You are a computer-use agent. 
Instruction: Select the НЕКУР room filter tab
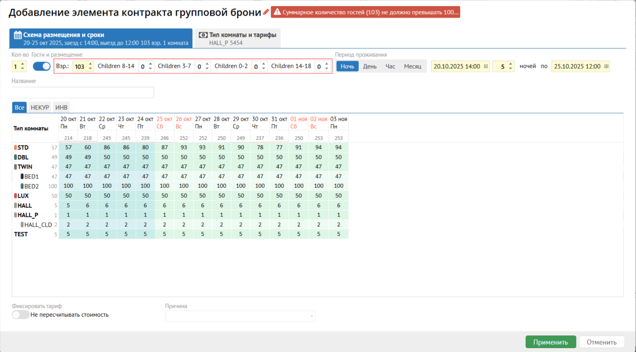click(40, 107)
